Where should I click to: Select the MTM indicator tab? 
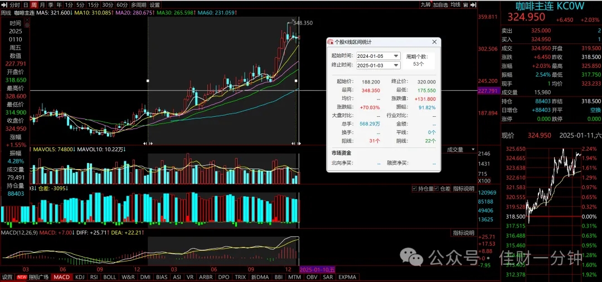(295, 277)
